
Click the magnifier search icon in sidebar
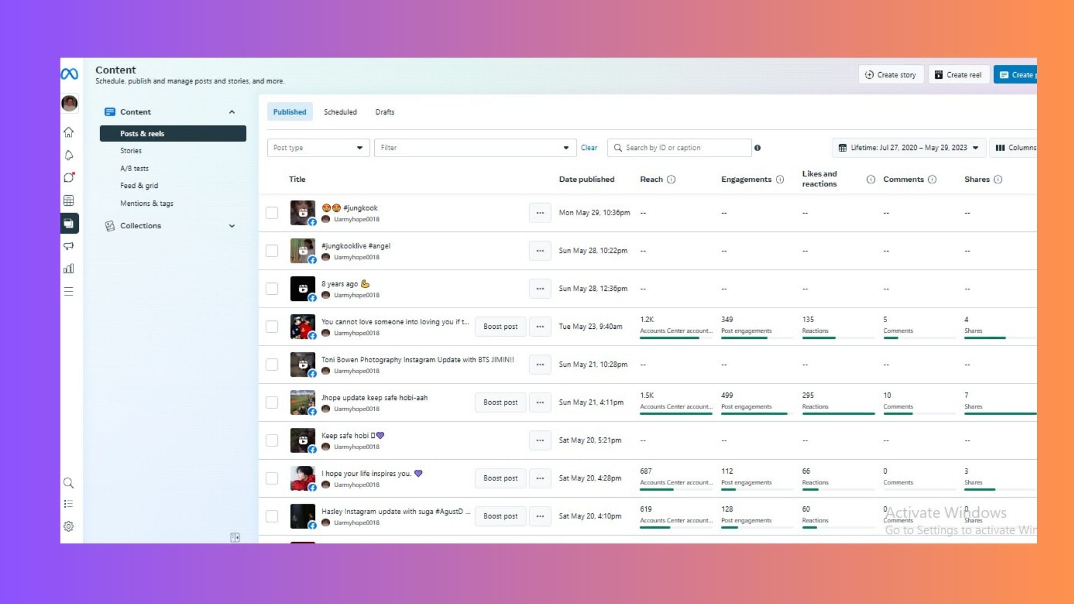(x=69, y=483)
